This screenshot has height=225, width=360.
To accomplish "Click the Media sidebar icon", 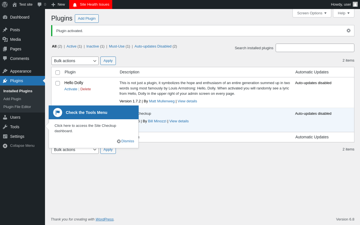I will (x=5, y=39).
